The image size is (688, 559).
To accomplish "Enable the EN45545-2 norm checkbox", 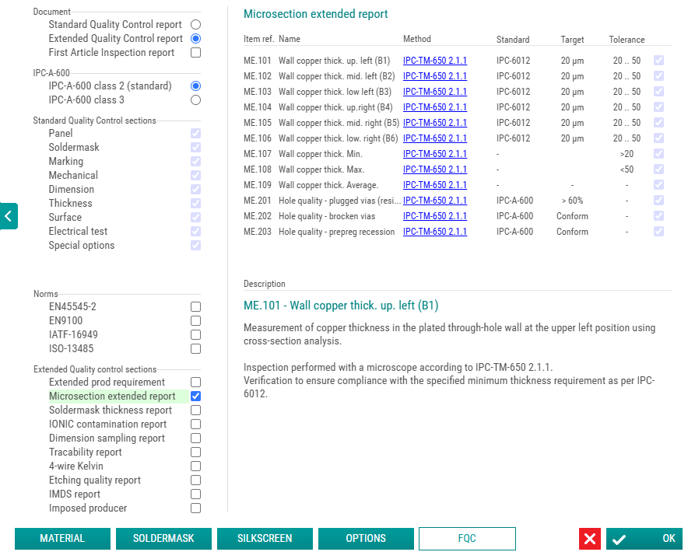I will pyautogui.click(x=195, y=307).
